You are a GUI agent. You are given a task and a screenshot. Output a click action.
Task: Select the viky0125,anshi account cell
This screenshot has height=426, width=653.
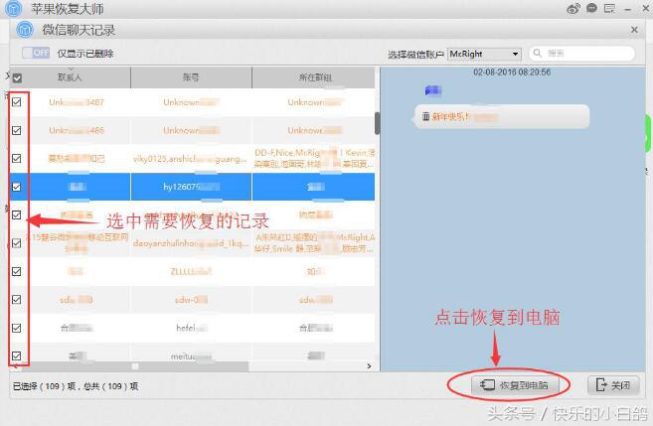coord(191,159)
